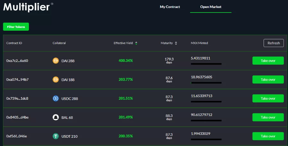This screenshot has height=146, width=288.
Task: Click the DAI coin icon for DAI 188
Action: click(x=56, y=80)
